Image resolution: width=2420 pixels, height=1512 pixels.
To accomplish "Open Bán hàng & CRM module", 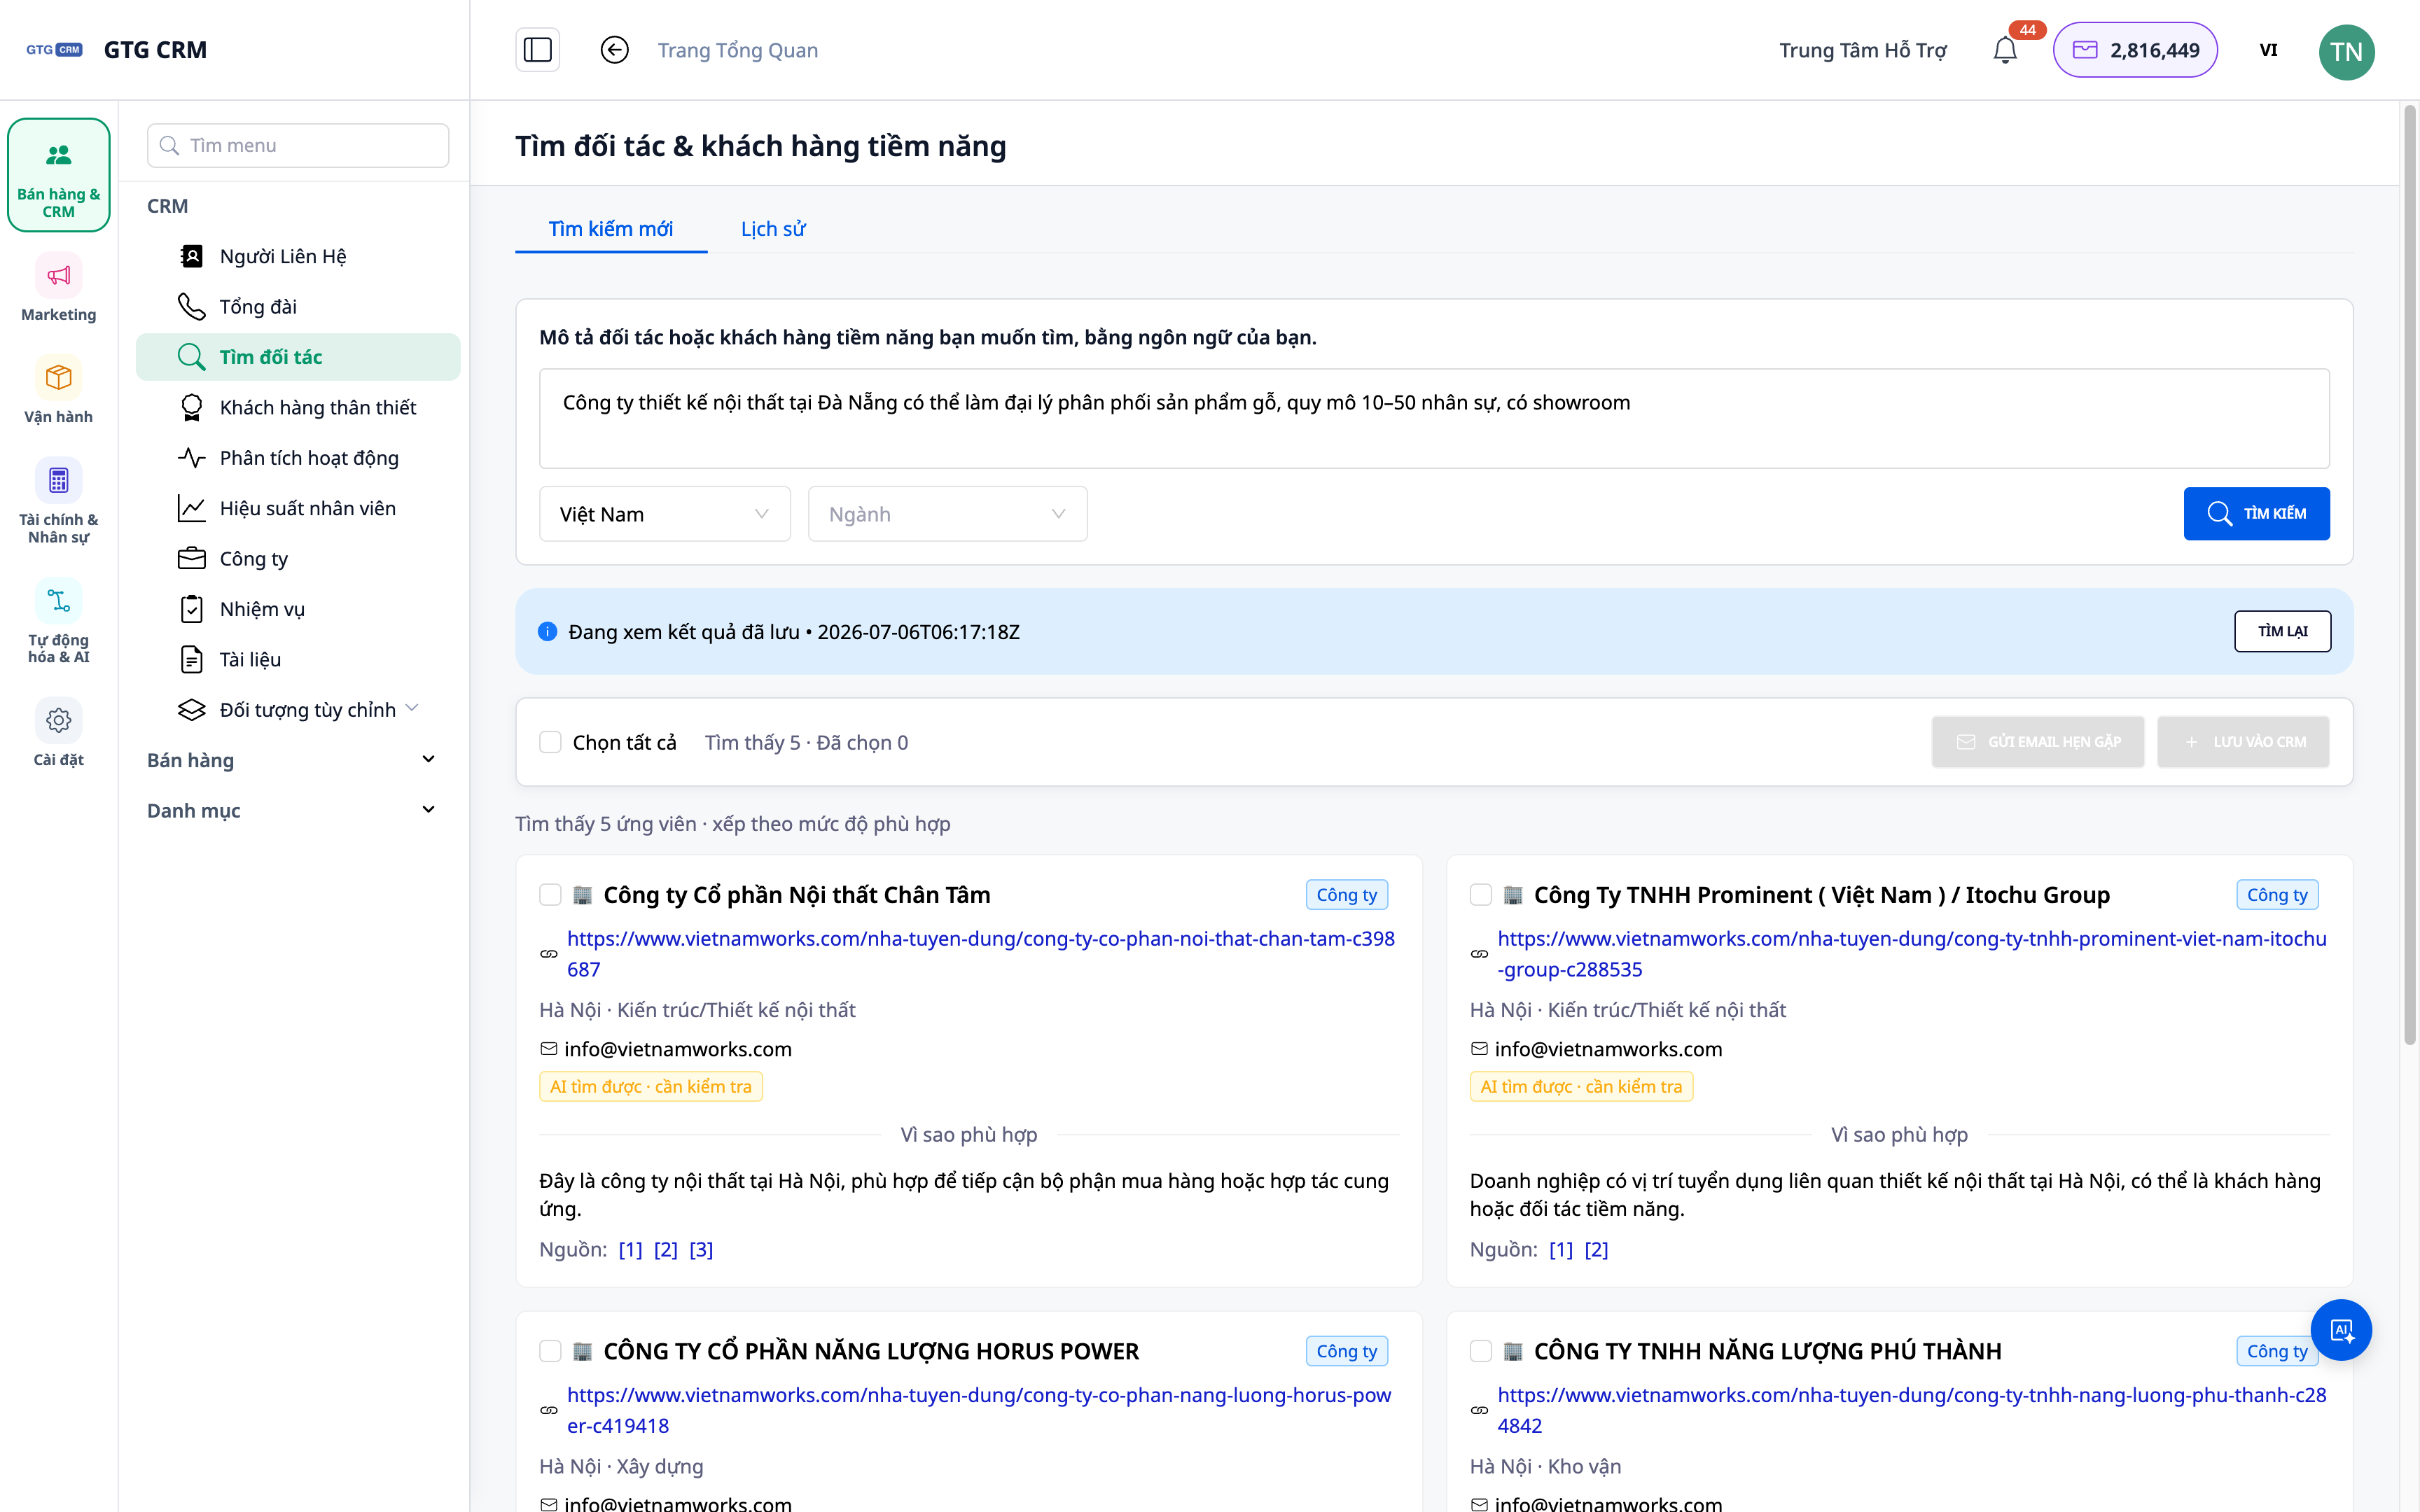I will coord(59,176).
